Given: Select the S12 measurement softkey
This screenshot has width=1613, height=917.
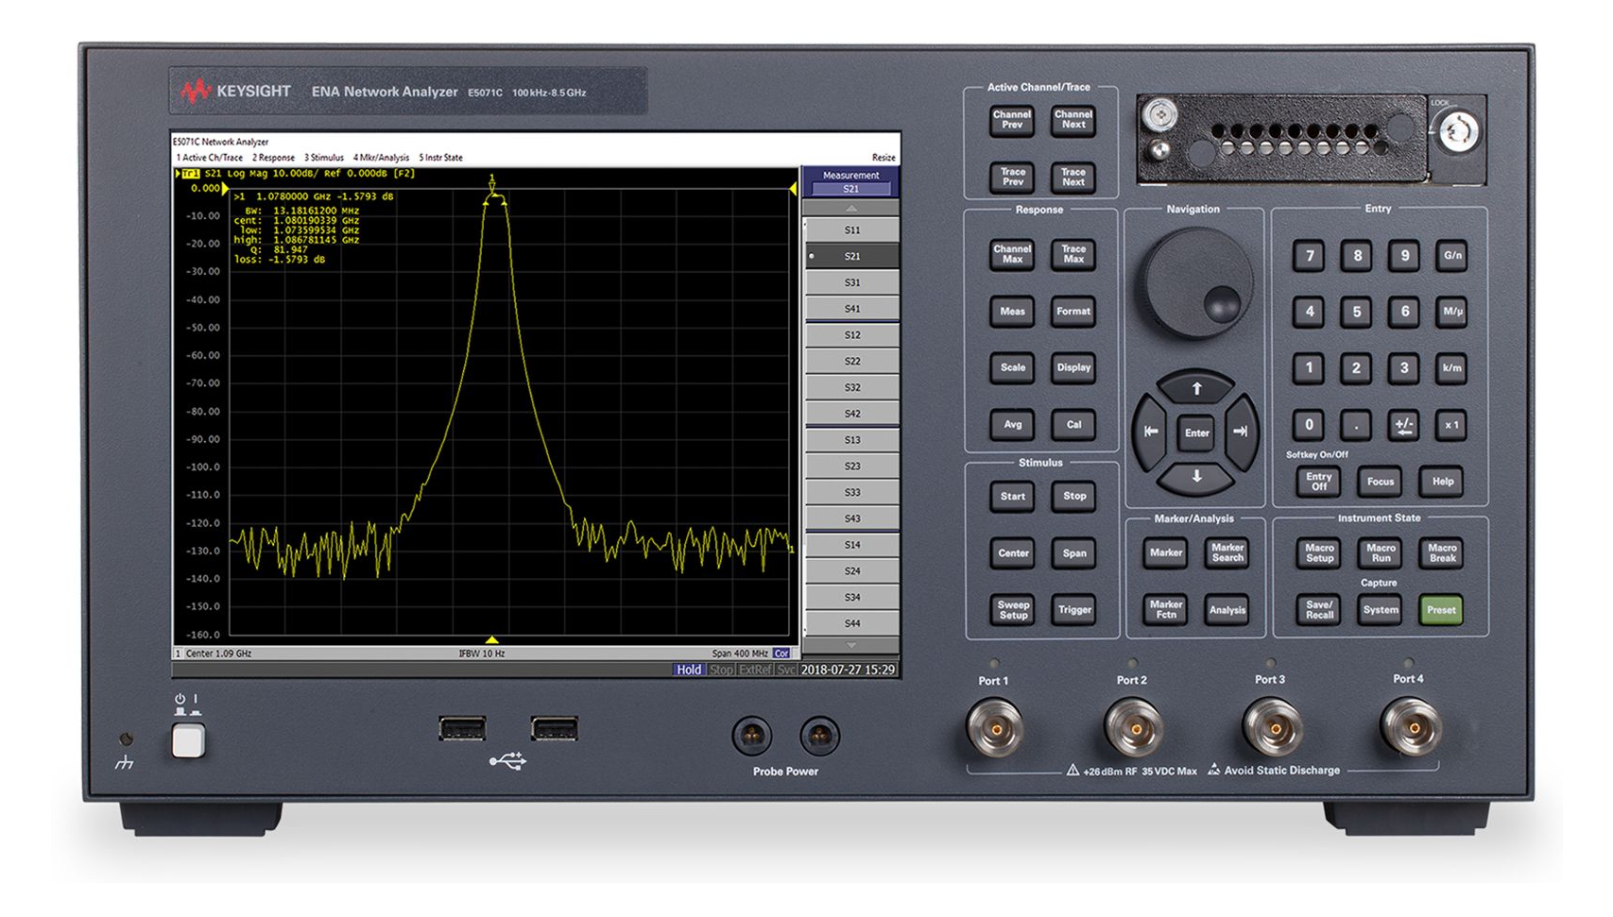Looking at the screenshot, I should (x=851, y=335).
